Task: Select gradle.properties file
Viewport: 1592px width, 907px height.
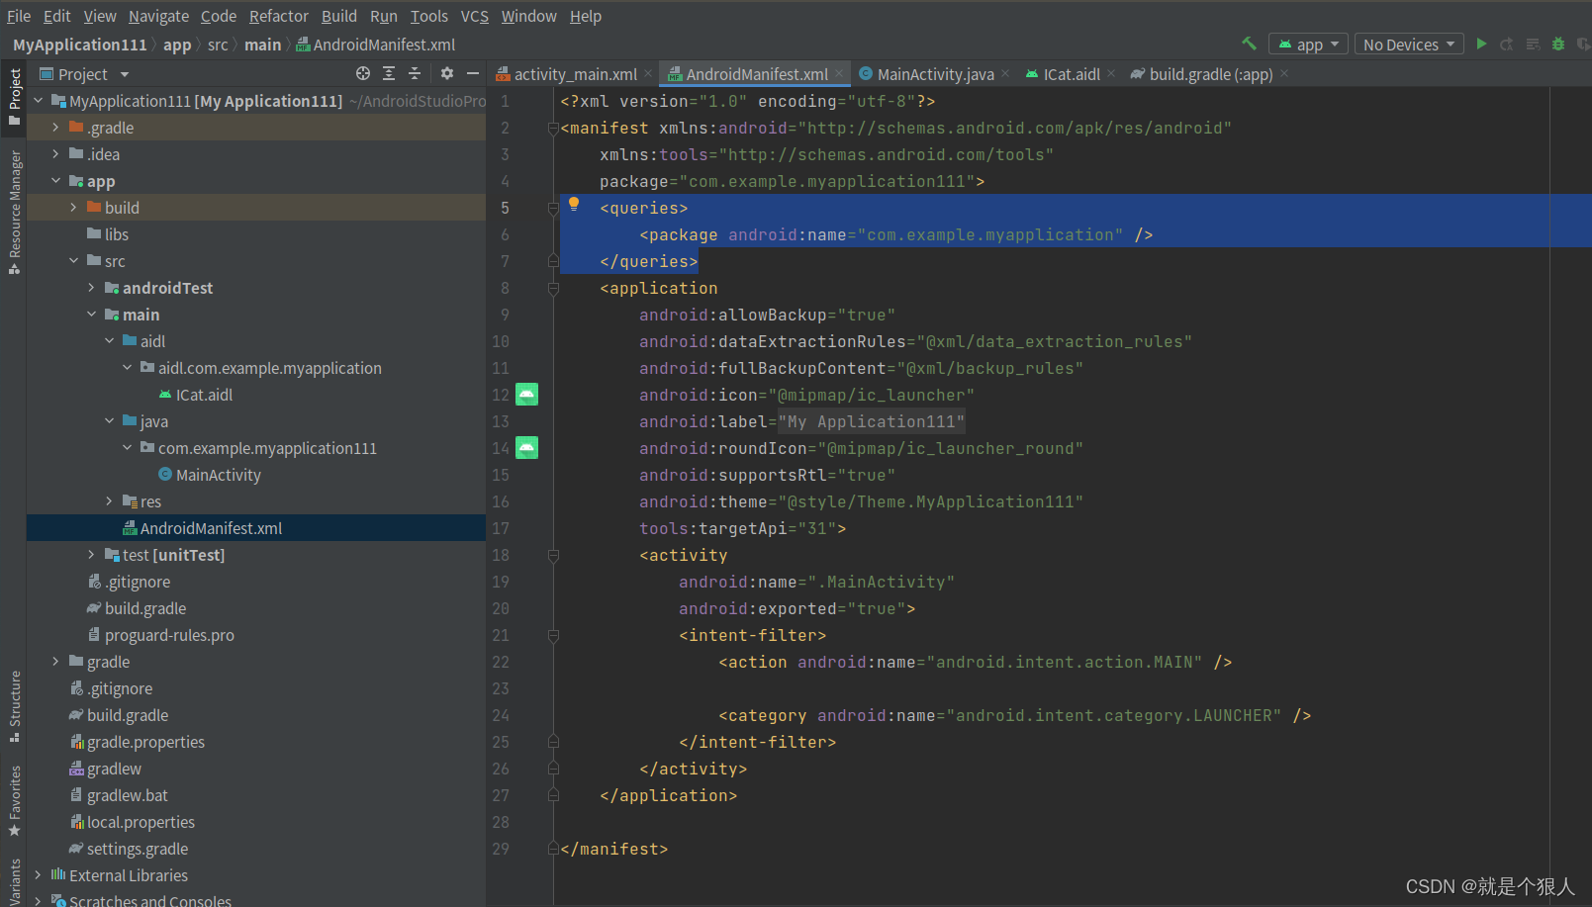Action: point(145,742)
